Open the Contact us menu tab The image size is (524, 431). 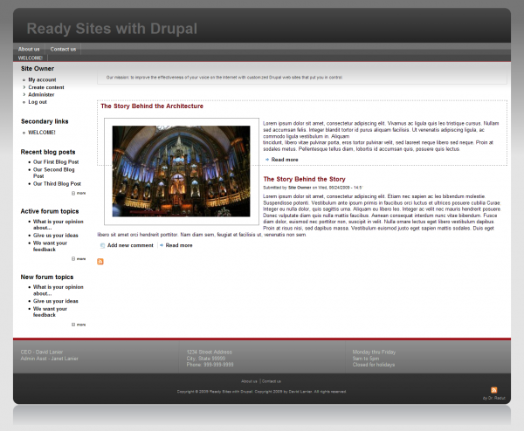tap(63, 49)
